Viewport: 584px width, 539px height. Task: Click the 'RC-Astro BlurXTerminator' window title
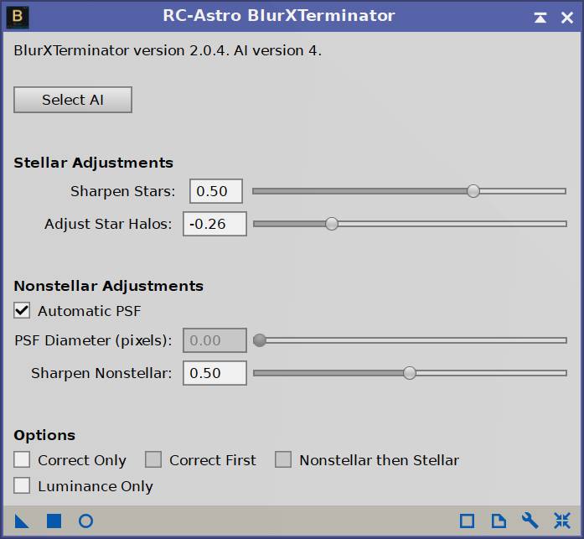coord(278,16)
